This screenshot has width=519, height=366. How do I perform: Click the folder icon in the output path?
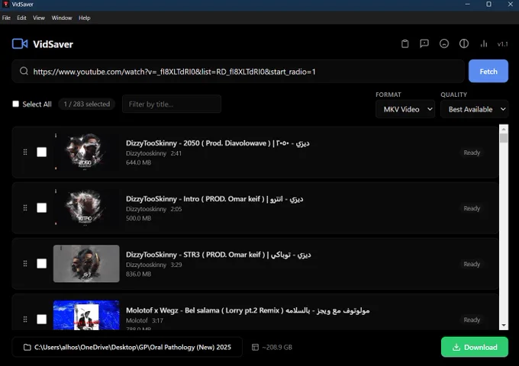[x=27, y=347]
